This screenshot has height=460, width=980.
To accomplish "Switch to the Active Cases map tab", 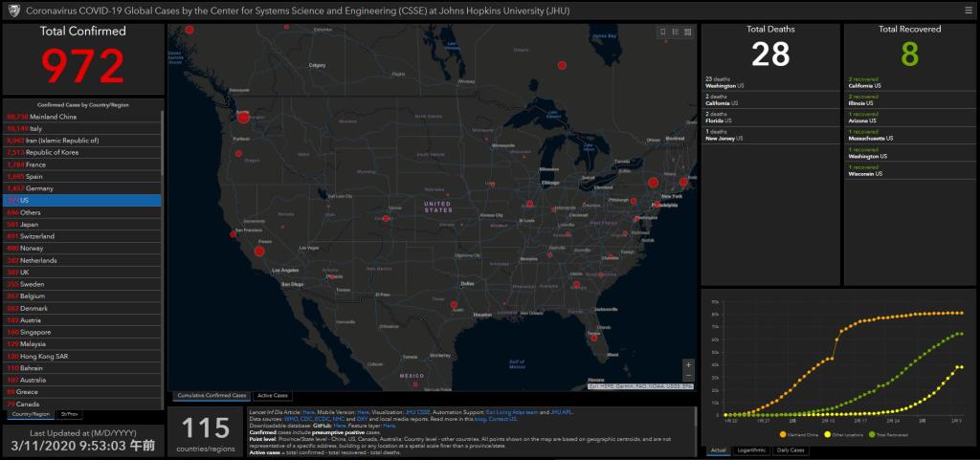I will pyautogui.click(x=273, y=395).
